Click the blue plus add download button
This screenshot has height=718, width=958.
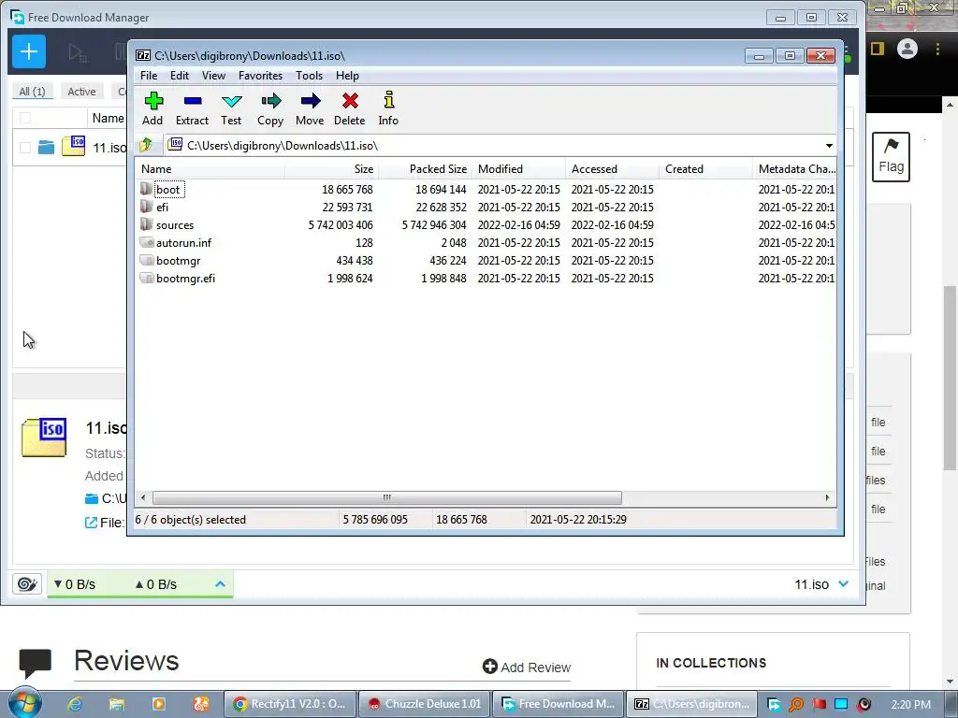[29, 51]
